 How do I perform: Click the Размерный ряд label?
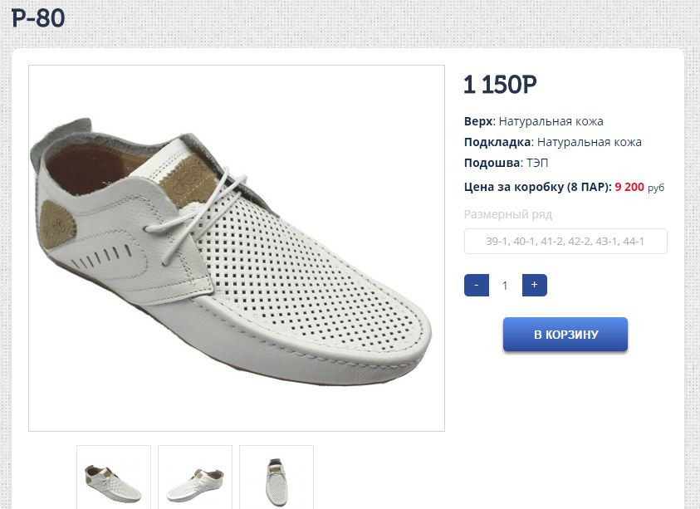pyautogui.click(x=507, y=214)
